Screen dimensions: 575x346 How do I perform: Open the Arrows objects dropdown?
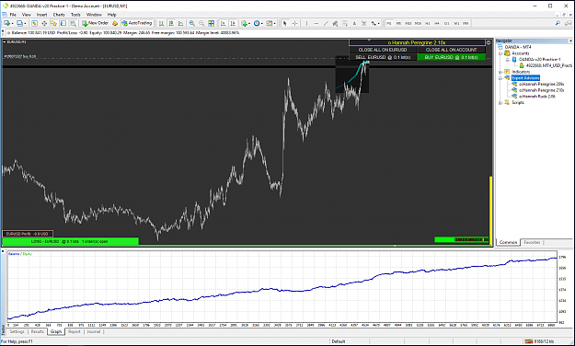click(374, 23)
